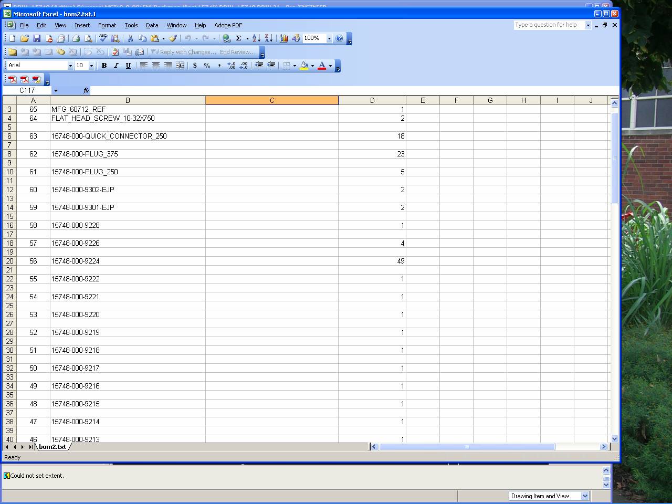Click the Format Painter brush icon
Screen dimensions: 672x504
pos(173,38)
